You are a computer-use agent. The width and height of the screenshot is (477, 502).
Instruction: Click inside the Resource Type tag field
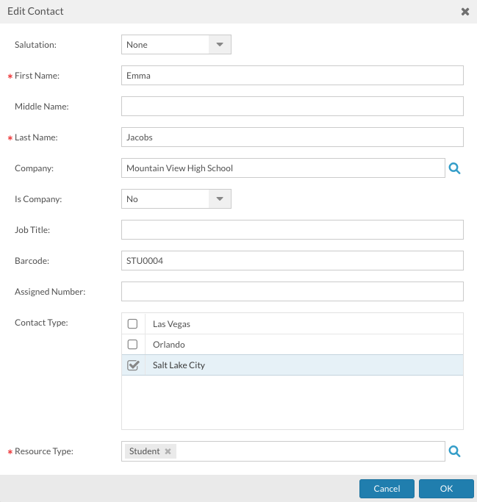(x=309, y=451)
